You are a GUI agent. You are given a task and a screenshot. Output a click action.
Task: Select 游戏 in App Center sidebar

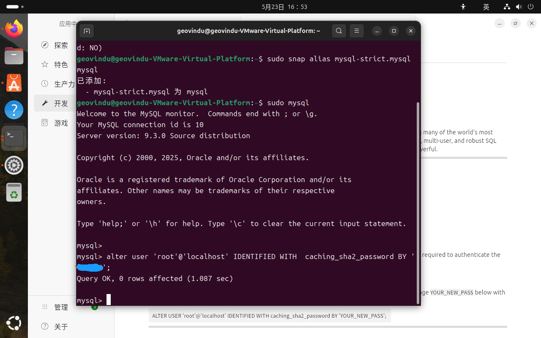pyautogui.click(x=55, y=123)
